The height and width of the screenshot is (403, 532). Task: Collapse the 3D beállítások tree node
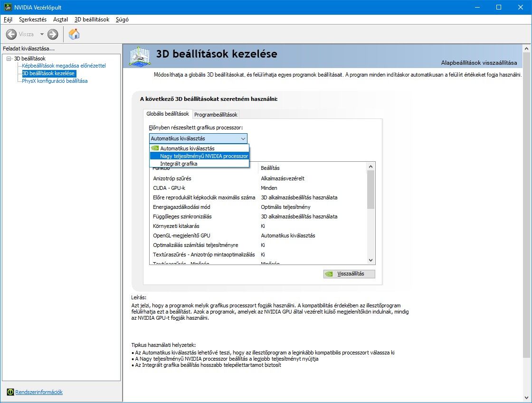[x=9, y=59]
